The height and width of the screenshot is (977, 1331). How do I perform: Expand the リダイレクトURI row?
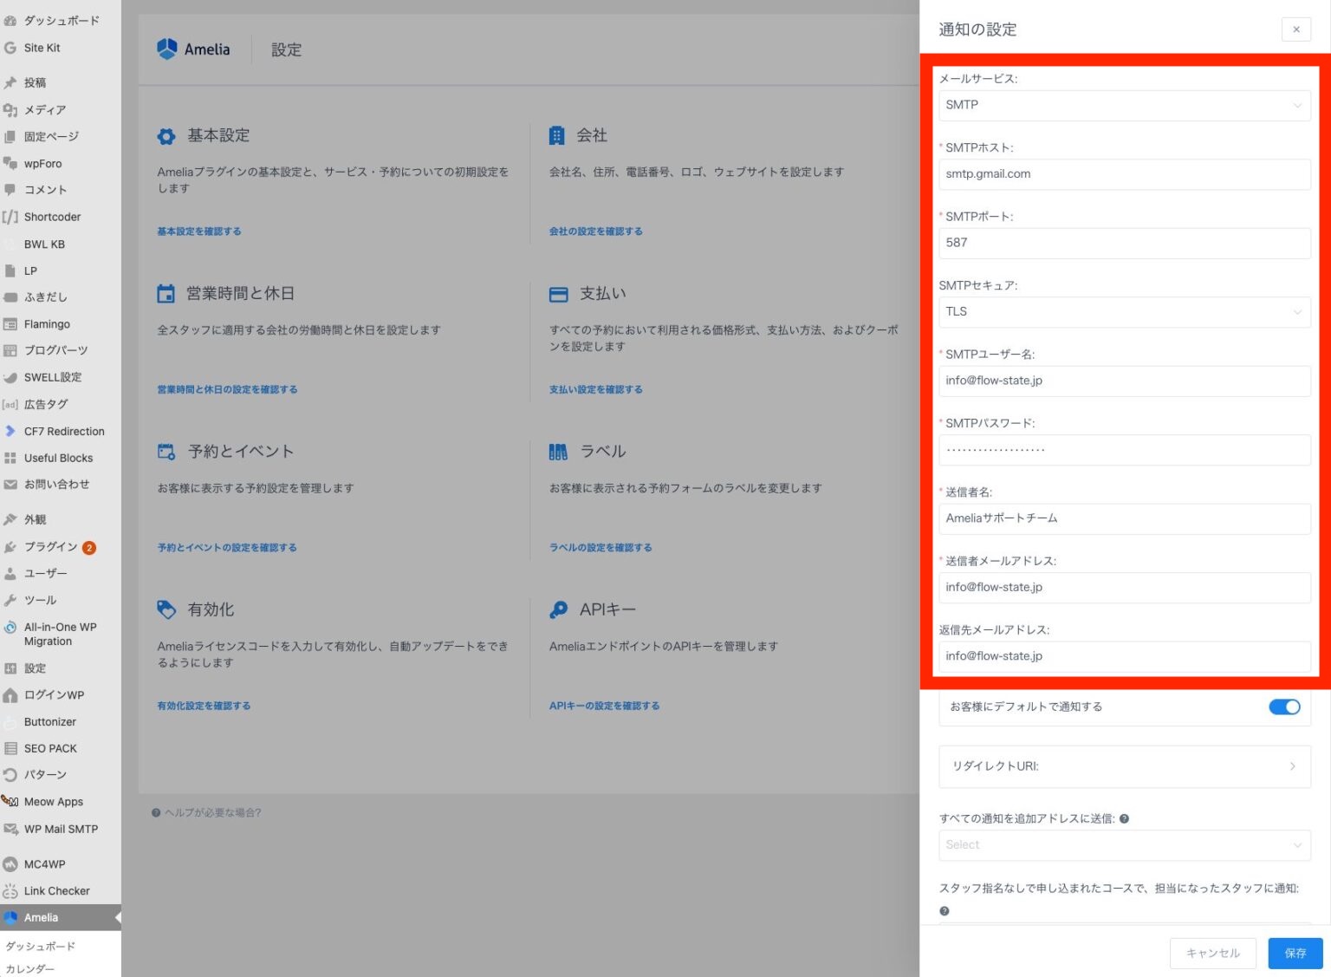tap(1123, 766)
